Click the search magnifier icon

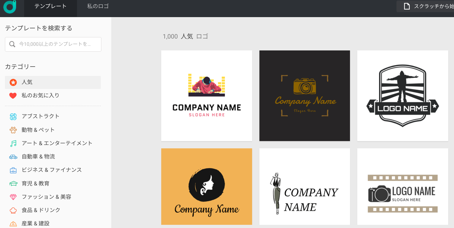coord(12,44)
